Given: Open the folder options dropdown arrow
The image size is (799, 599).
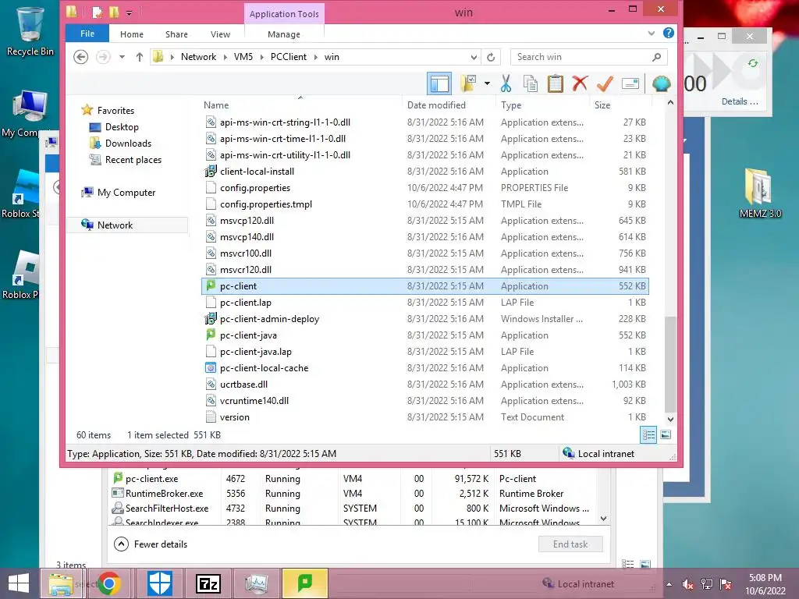Looking at the screenshot, I should [x=487, y=83].
